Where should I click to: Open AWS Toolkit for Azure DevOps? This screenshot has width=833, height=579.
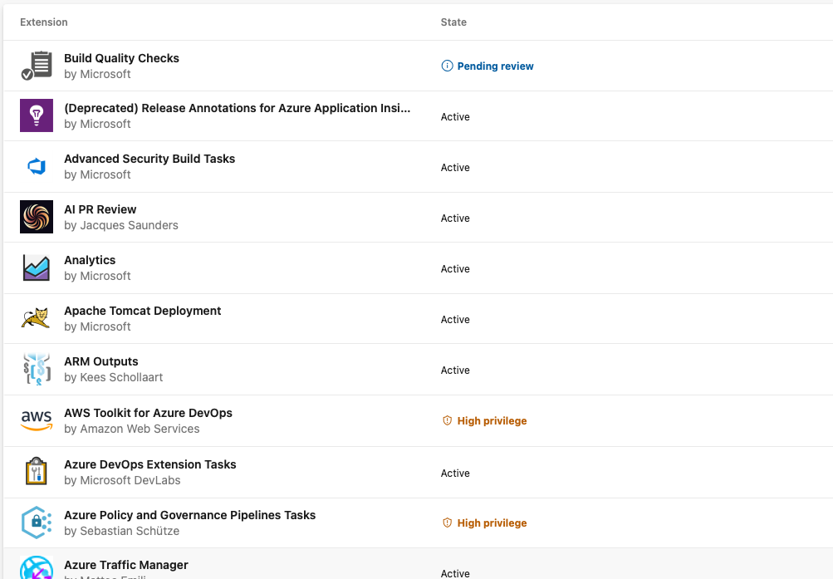pyautogui.click(x=148, y=413)
